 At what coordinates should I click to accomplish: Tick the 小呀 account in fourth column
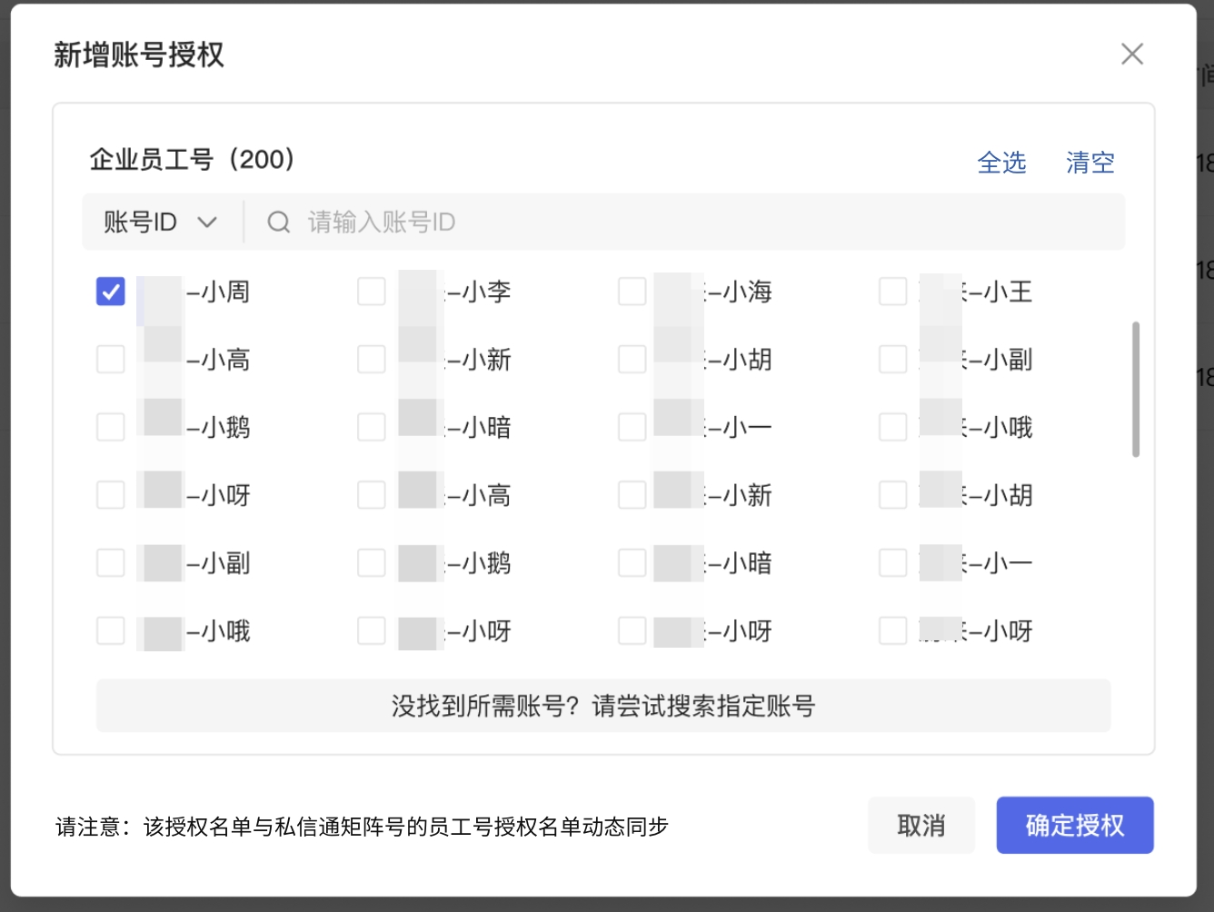coord(892,630)
